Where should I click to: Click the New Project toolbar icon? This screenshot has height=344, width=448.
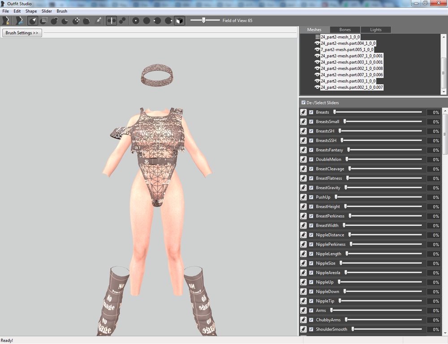5,21
